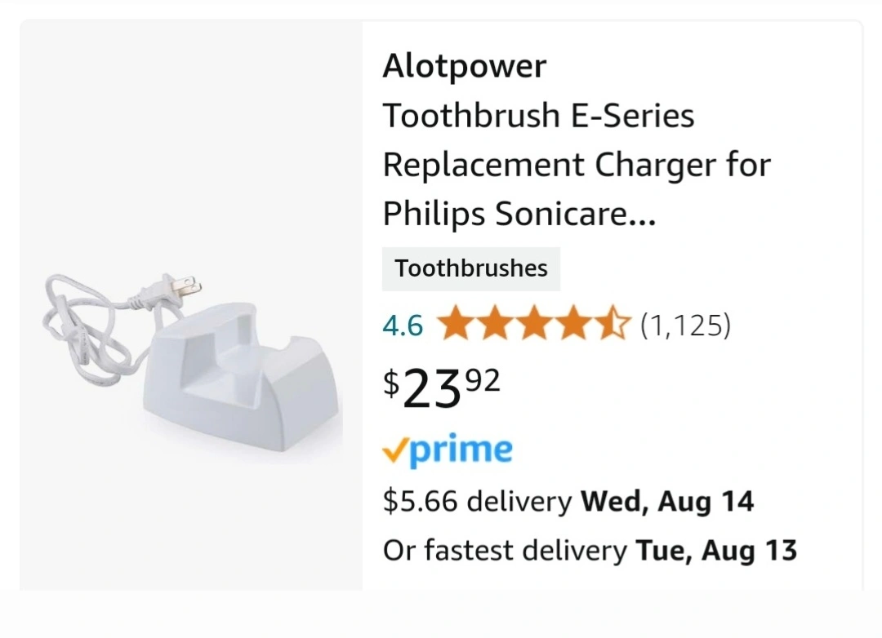Click the orange Prime checkmark icon
The image size is (882, 638).
click(394, 451)
